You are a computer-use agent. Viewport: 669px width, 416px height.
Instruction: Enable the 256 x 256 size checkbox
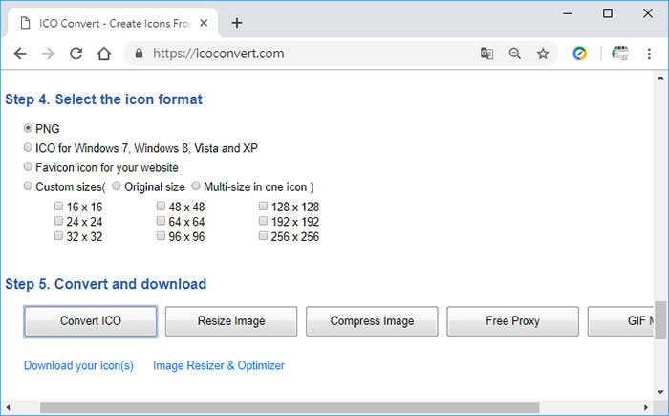click(x=263, y=236)
